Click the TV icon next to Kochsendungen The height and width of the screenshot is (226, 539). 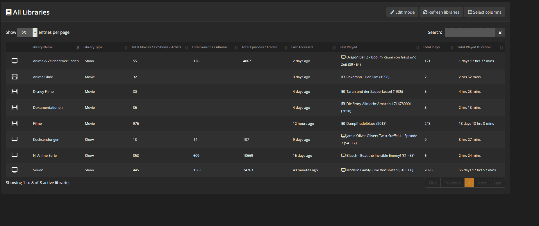pyautogui.click(x=15, y=139)
